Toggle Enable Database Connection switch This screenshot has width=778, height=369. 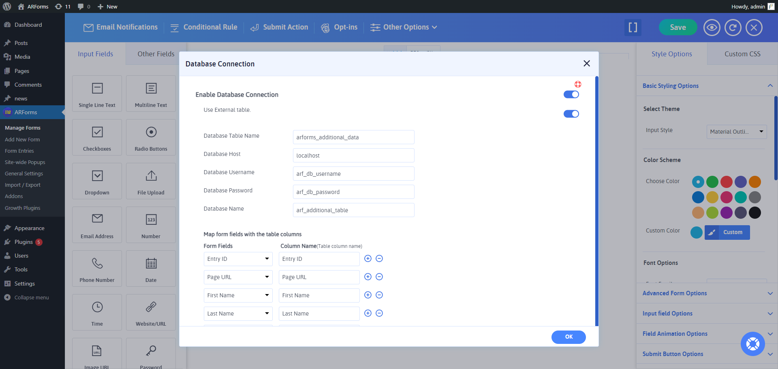[571, 94]
